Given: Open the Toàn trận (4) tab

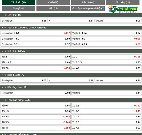Looking at the screenshot, I should [x=88, y=2].
